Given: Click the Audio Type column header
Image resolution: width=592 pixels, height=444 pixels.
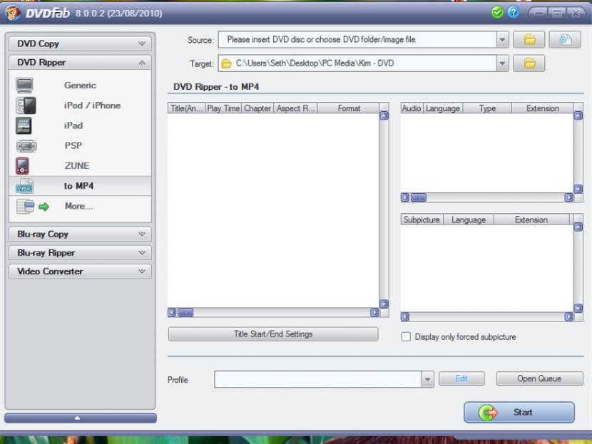Looking at the screenshot, I should click(x=487, y=108).
